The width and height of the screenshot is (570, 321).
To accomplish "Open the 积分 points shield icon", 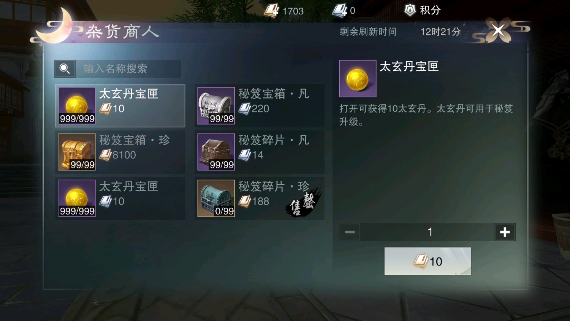I will tap(410, 10).
